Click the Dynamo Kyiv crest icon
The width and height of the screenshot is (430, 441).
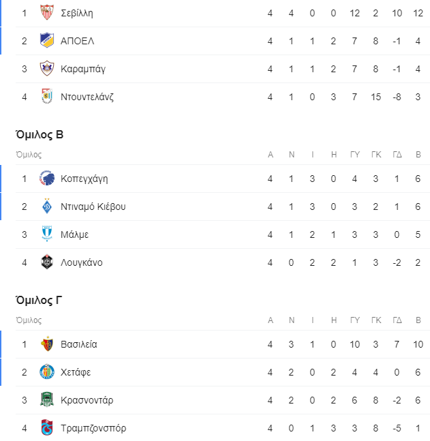[x=47, y=206]
